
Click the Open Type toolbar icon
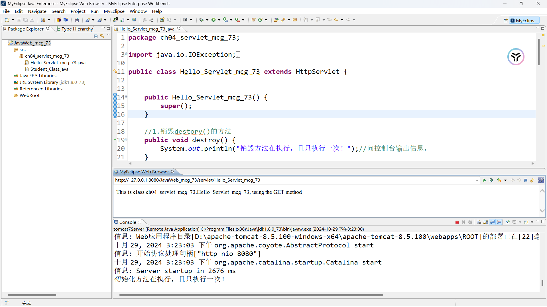(276, 20)
